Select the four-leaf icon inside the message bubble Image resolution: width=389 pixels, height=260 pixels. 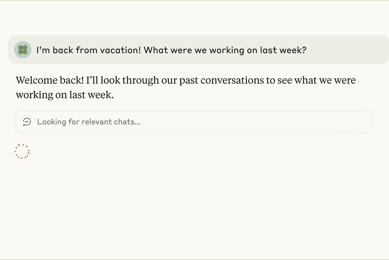pyautogui.click(x=23, y=50)
